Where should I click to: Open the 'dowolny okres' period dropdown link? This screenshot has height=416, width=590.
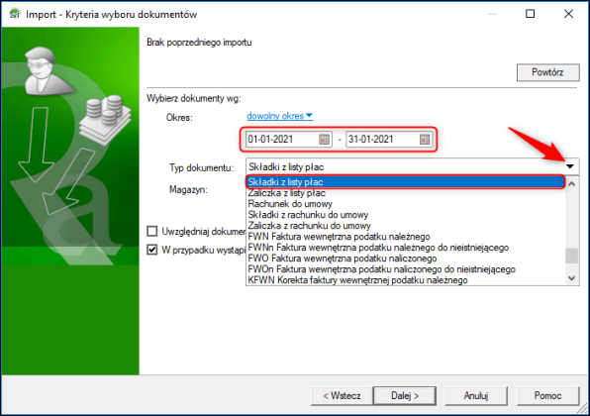pos(279,116)
